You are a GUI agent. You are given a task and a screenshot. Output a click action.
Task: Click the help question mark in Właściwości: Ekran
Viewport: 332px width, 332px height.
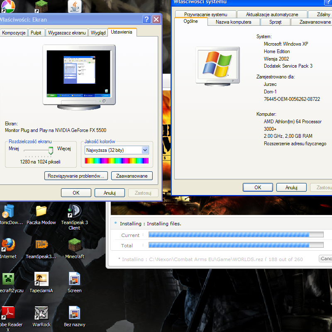146,19
